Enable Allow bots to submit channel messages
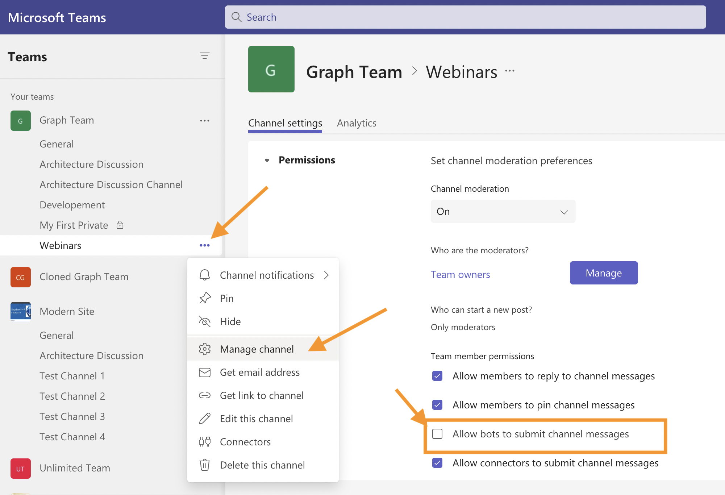 pyautogui.click(x=437, y=434)
